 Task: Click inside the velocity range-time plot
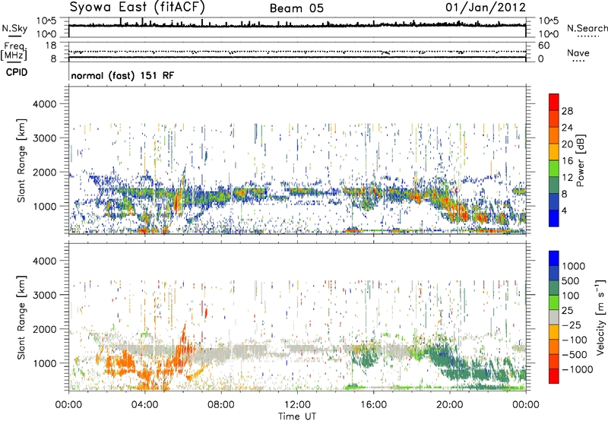[297, 317]
